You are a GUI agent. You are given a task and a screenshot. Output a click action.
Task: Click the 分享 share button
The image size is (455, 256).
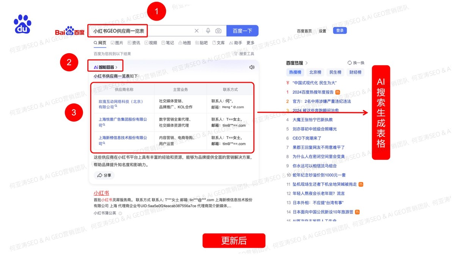[x=104, y=175]
